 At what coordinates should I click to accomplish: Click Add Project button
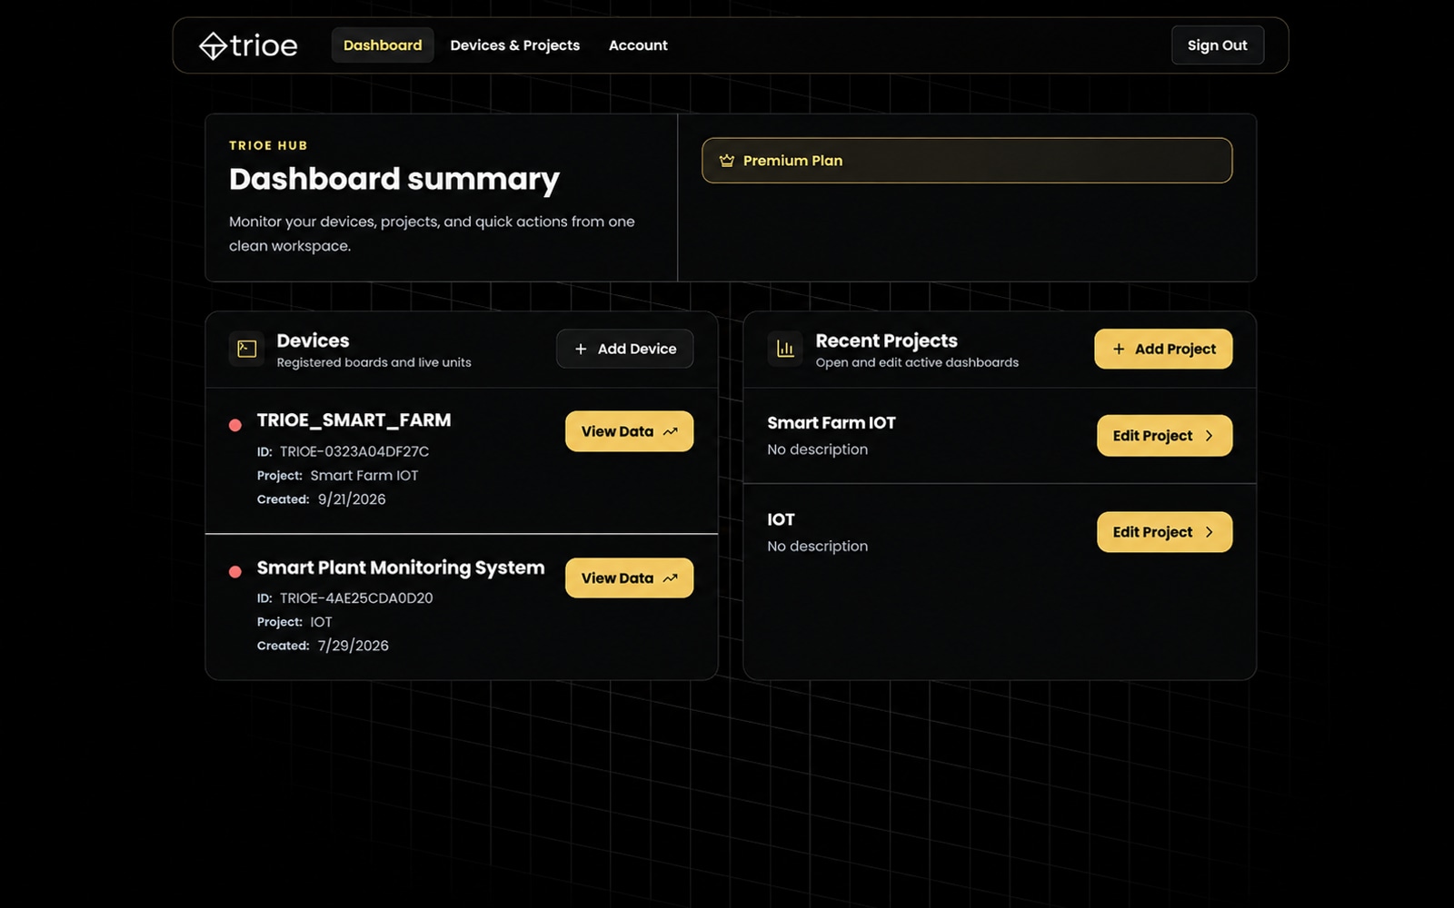pos(1163,349)
